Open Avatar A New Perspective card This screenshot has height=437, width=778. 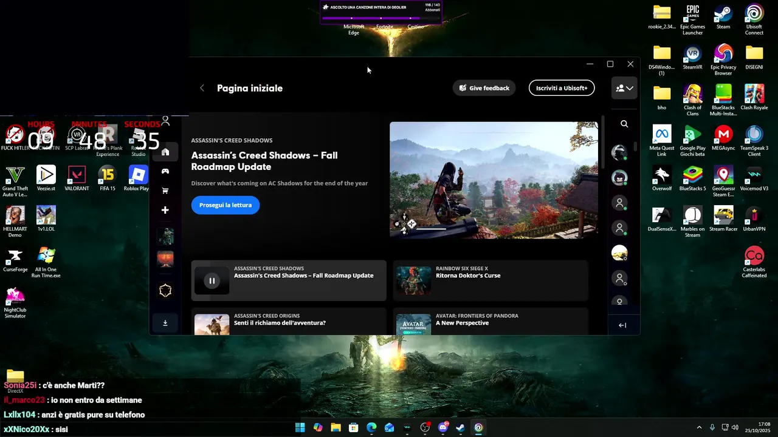(491, 322)
